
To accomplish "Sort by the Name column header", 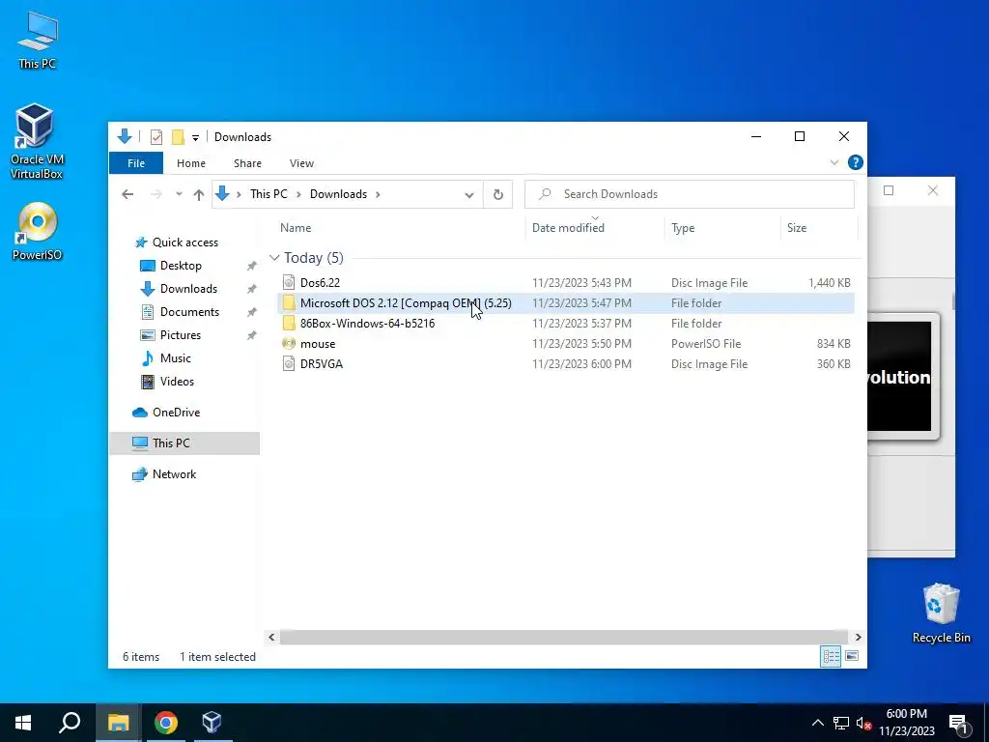I will pos(401,228).
